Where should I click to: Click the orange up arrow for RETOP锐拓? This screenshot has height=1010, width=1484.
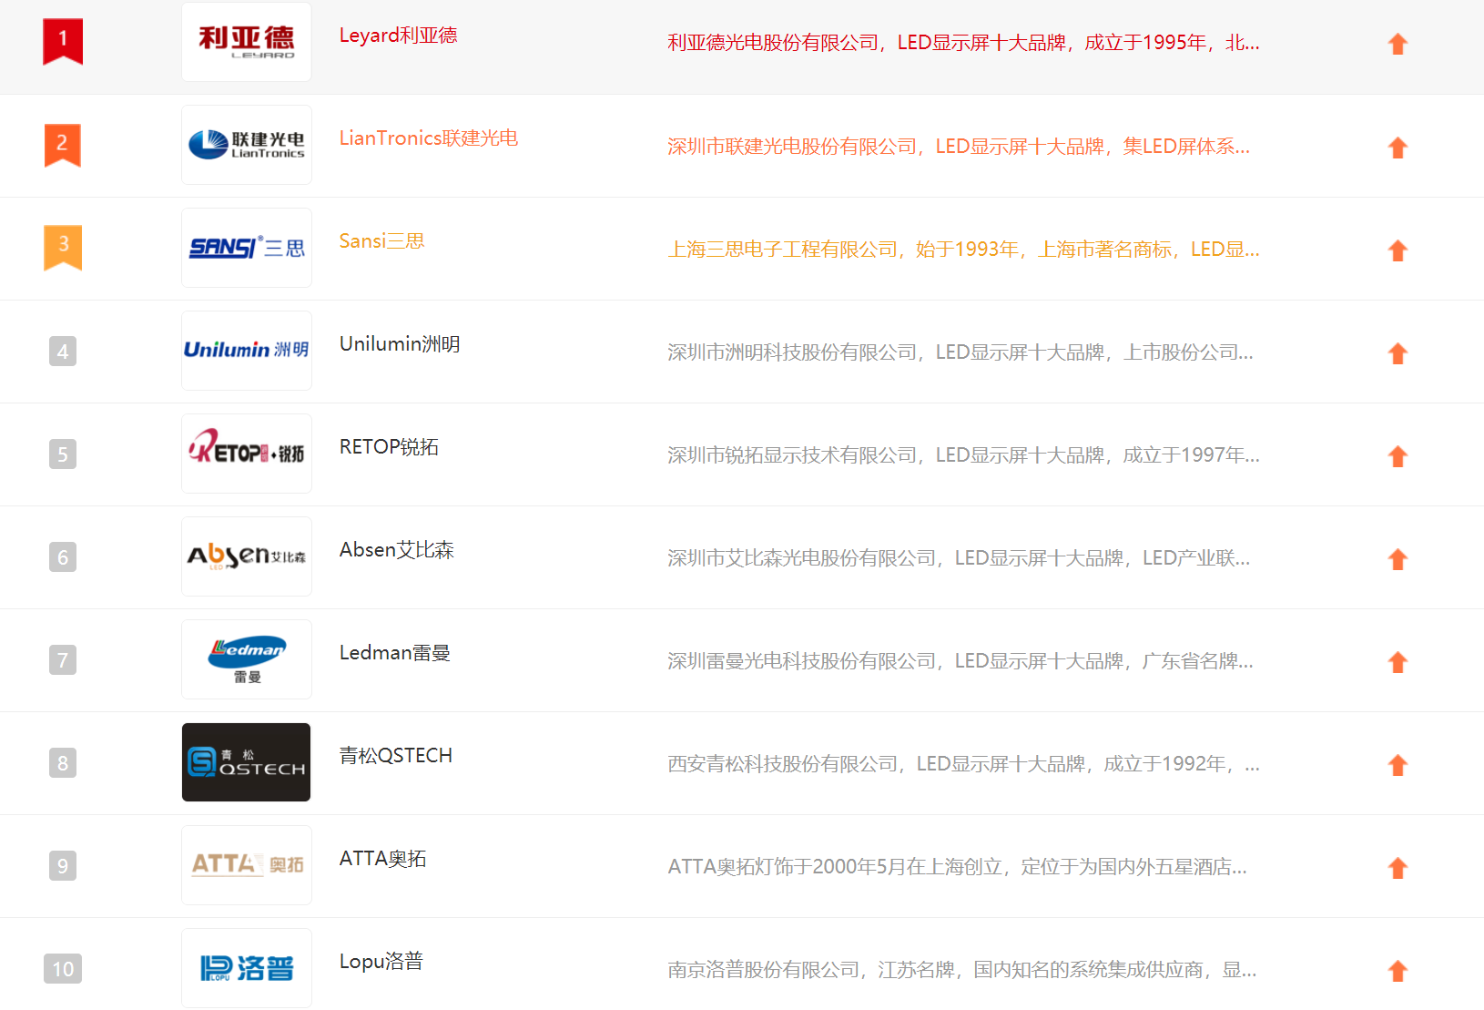tap(1398, 456)
